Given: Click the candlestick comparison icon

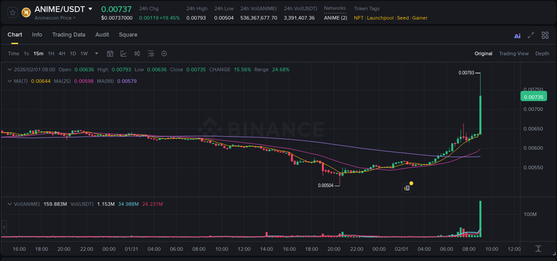Looking at the screenshot, I should tap(137, 53).
